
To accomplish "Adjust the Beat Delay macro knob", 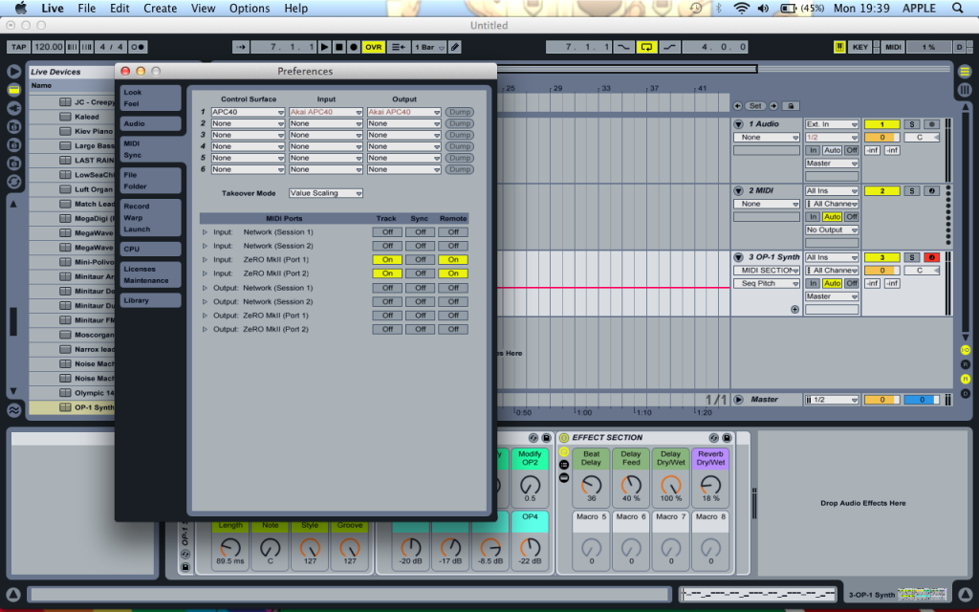I will 591,485.
